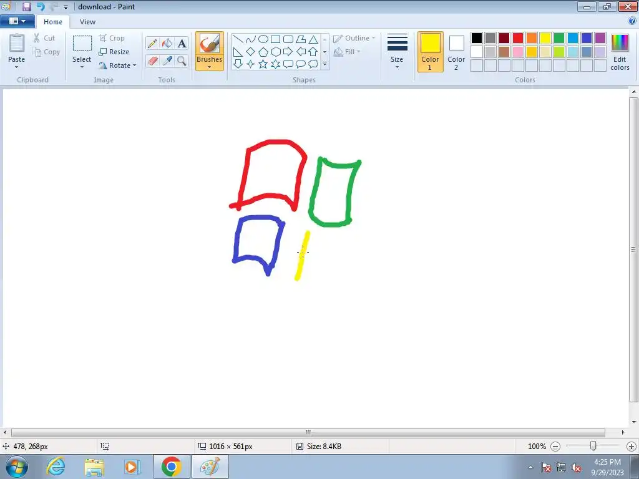Click the zoom slider handle
This screenshot has height=479, width=639.
pyautogui.click(x=593, y=446)
